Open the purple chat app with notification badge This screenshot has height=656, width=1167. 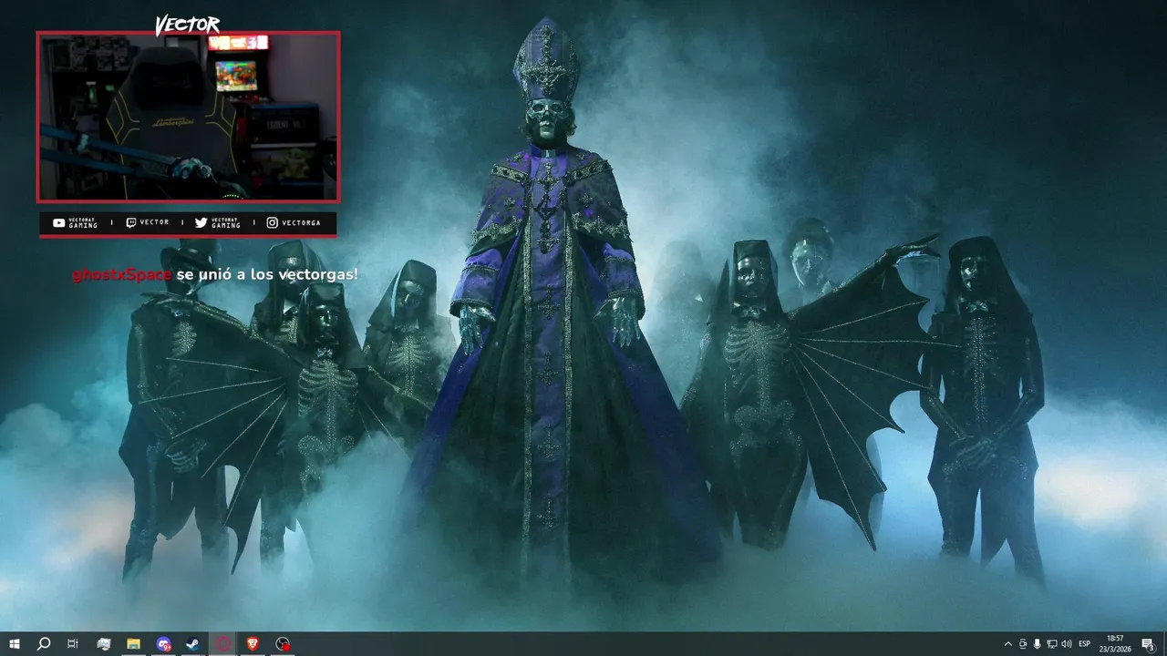click(163, 644)
